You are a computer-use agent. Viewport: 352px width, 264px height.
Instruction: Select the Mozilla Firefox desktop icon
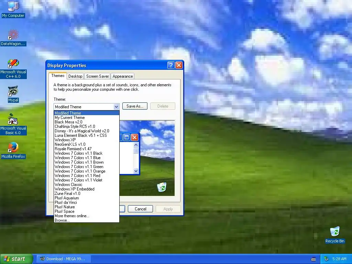13,150
